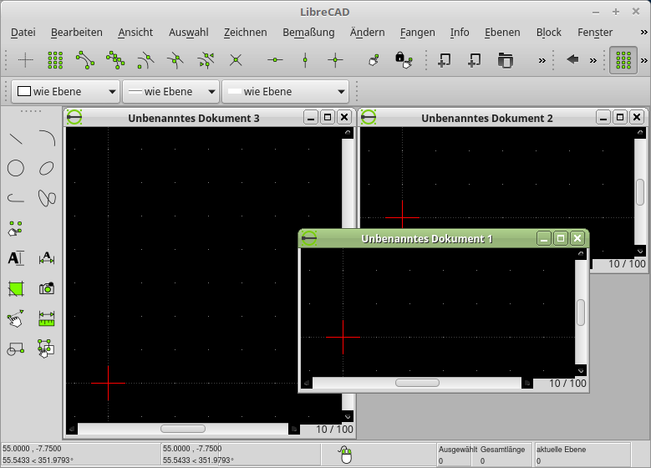Toggle free snap crosshair mode

pos(26,60)
